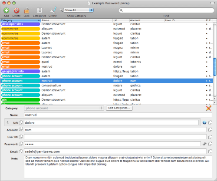This screenshot has height=181, width=217.
Task: Click the Password field with dots
Action: click(112, 144)
